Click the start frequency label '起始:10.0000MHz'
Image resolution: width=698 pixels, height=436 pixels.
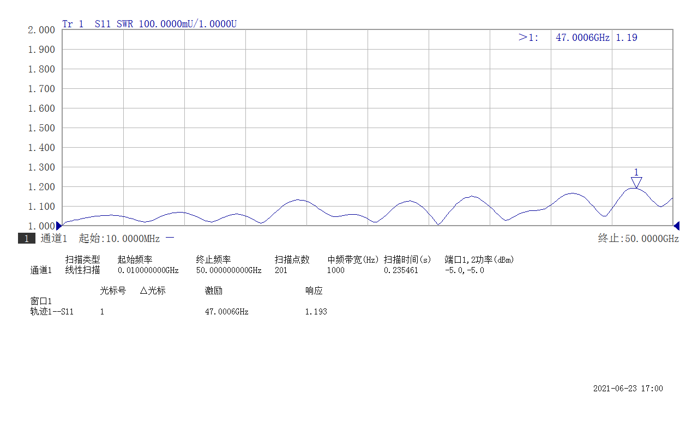(119, 239)
